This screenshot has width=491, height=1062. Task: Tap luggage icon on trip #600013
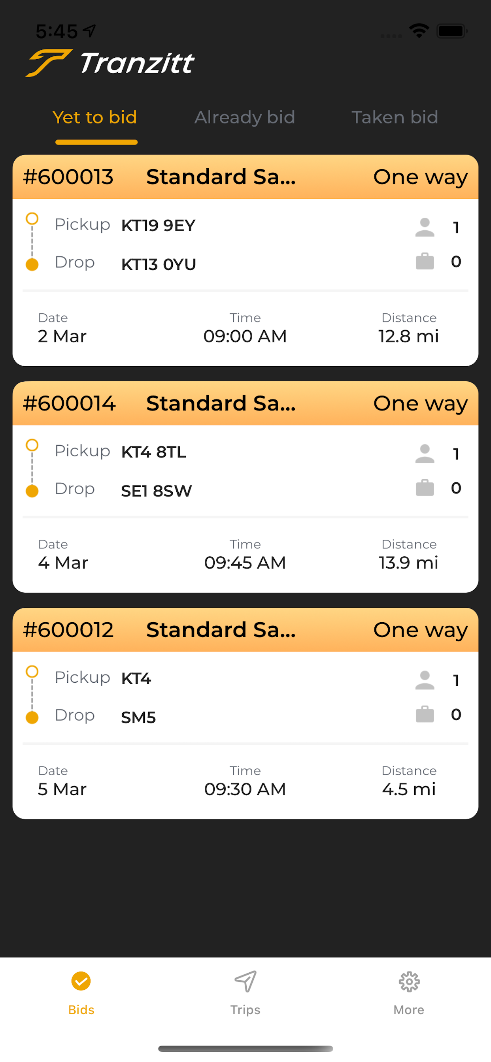click(x=425, y=261)
